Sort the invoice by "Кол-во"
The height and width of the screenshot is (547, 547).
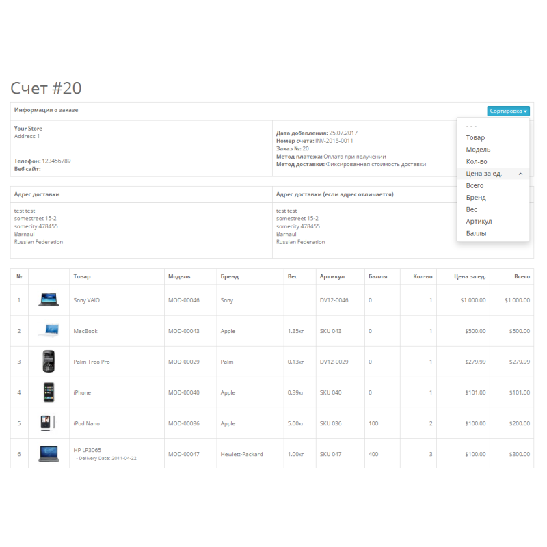tap(477, 161)
